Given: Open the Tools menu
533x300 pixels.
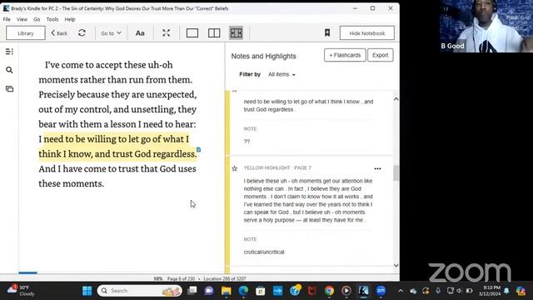Looking at the screenshot, I should 52,19.
